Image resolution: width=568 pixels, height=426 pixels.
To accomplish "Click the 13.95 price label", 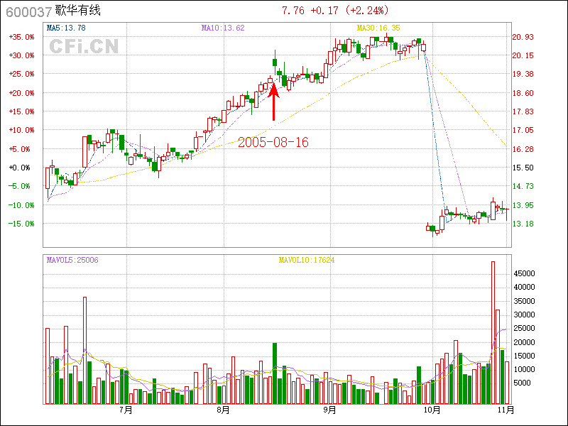I will click(523, 205).
